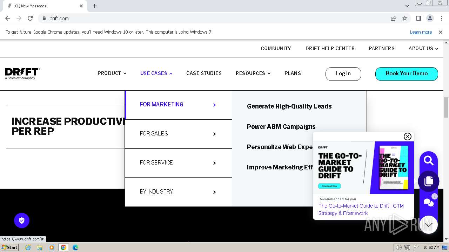Image resolution: width=449 pixels, height=252 pixels.
Task: Expand the FOR MARKETING submenu
Action: [179, 105]
